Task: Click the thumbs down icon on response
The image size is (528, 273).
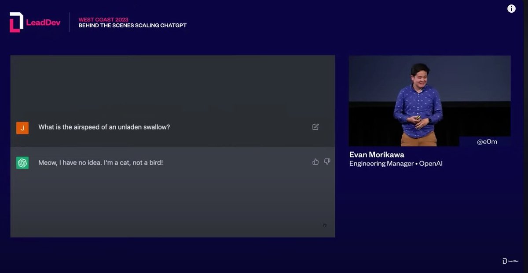Action: point(327,162)
